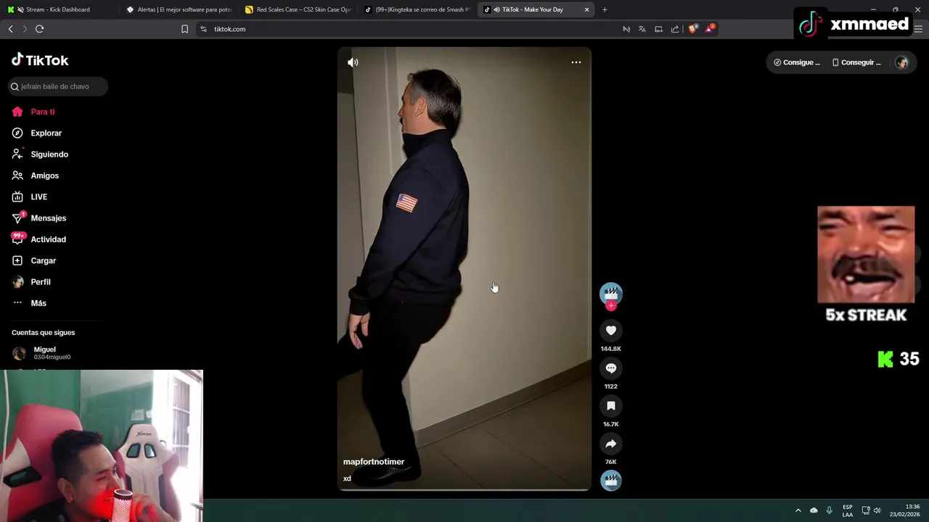Open the Brave Rewards triangle icon

[710, 29]
